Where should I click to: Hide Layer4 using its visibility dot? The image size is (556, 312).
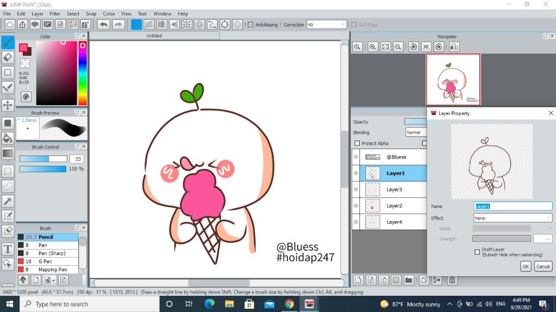click(356, 222)
